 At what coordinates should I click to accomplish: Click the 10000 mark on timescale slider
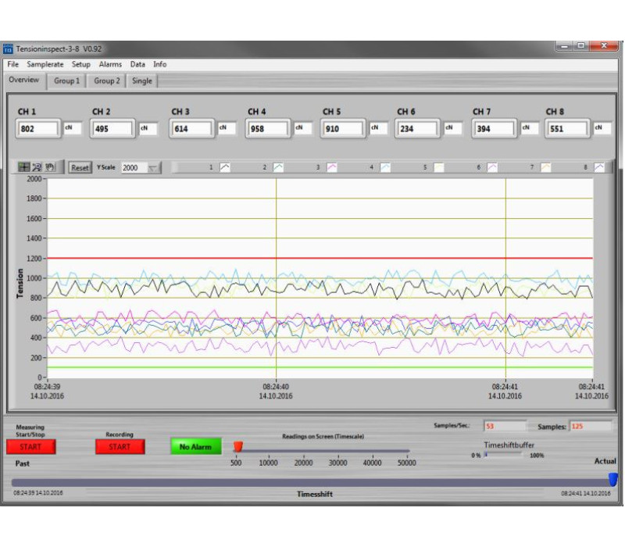268,463
